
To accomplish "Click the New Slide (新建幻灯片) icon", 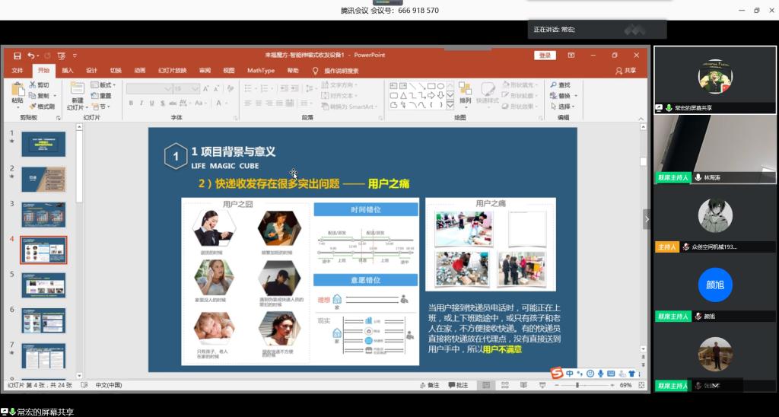I will coord(77,91).
